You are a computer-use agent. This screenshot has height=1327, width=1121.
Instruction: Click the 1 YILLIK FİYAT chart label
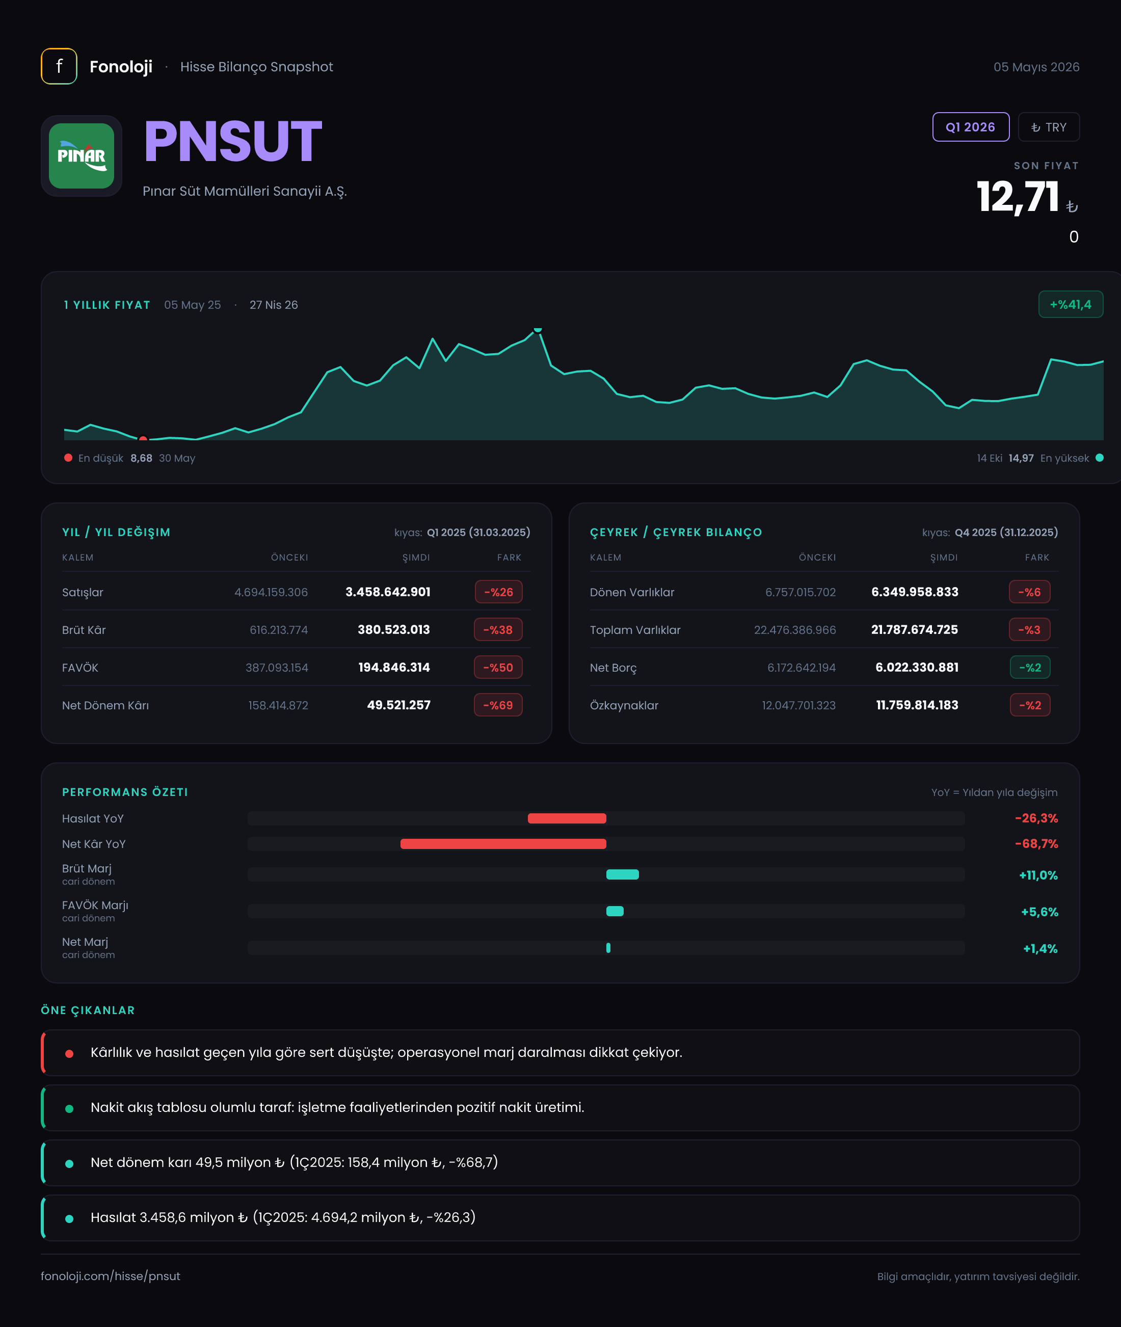pos(107,305)
